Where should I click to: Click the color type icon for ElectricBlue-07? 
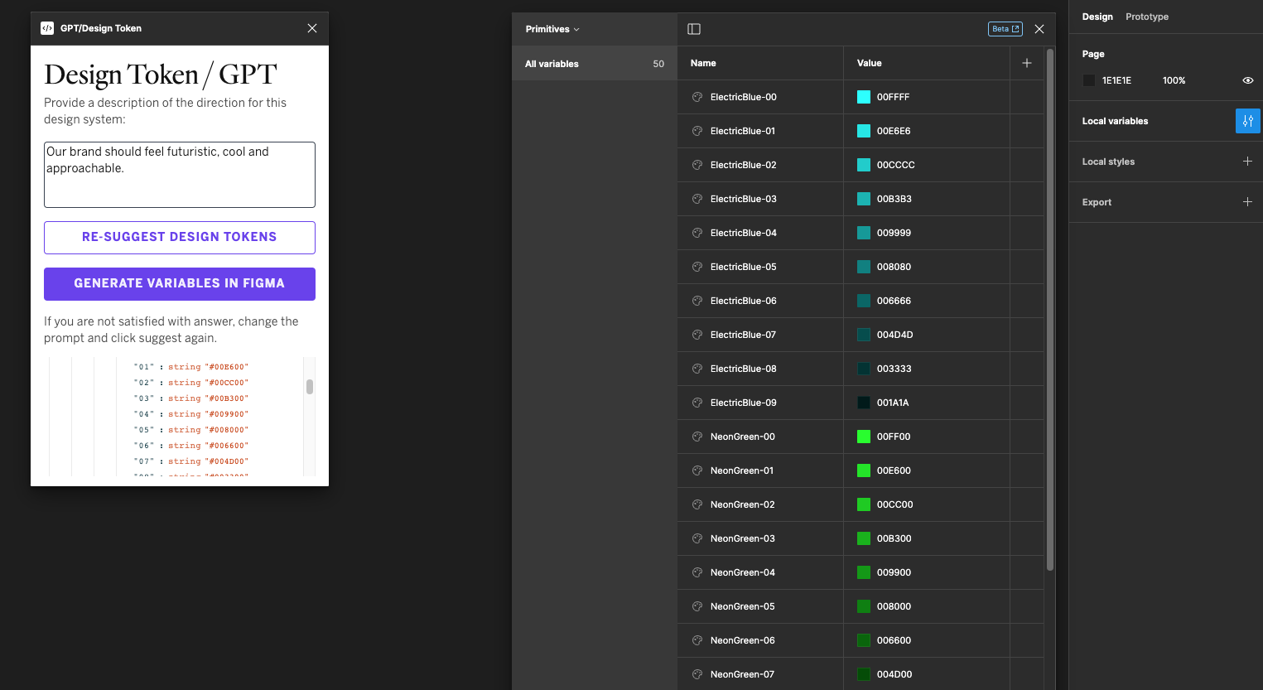(x=697, y=335)
